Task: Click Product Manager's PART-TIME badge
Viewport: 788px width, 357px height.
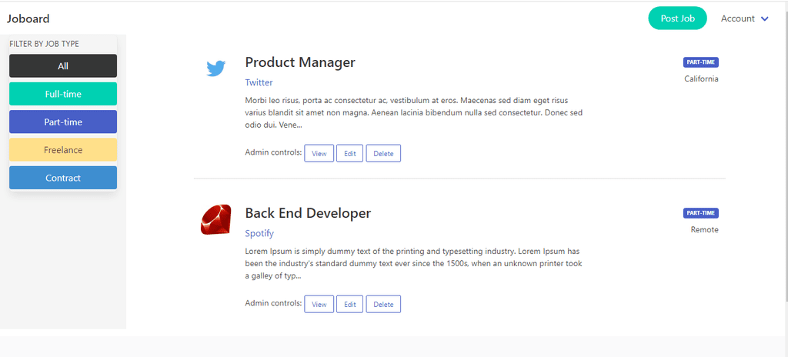Action: pyautogui.click(x=701, y=62)
